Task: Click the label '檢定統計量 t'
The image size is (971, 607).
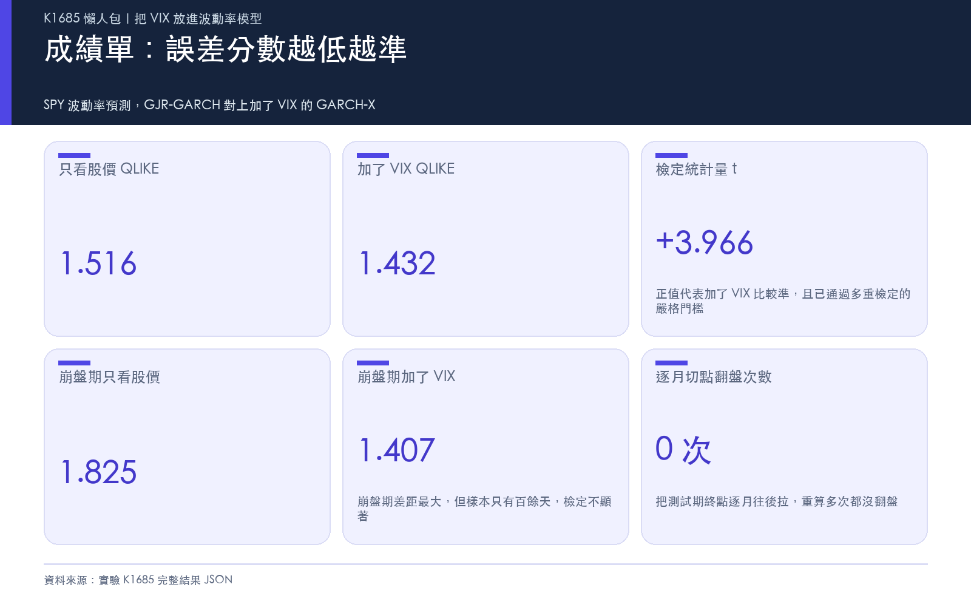Action: coord(696,169)
